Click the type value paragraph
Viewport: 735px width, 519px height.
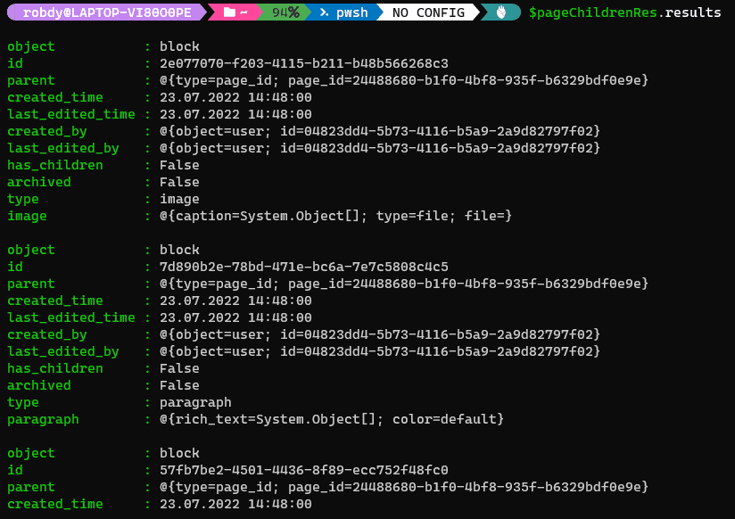click(195, 403)
